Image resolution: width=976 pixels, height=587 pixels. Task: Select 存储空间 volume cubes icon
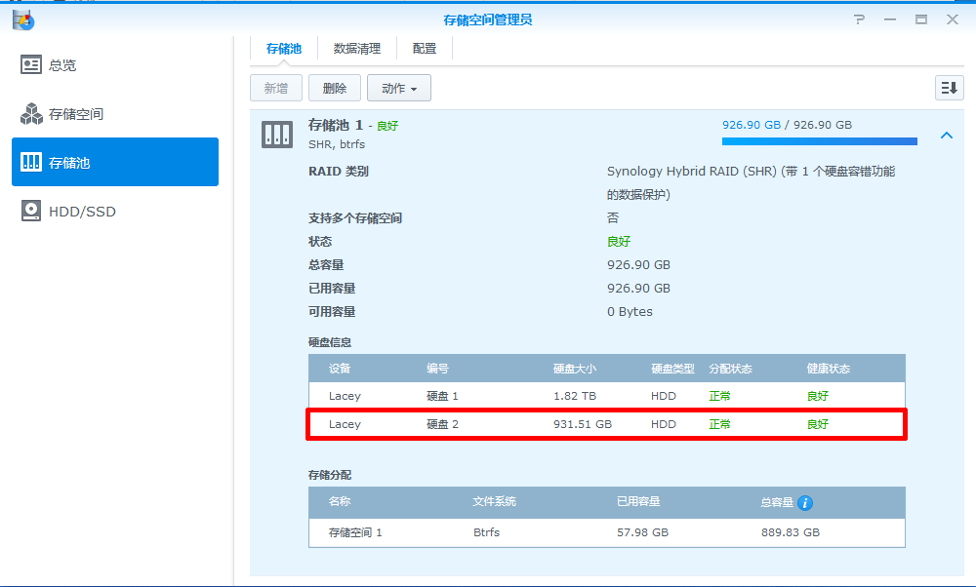(x=31, y=114)
